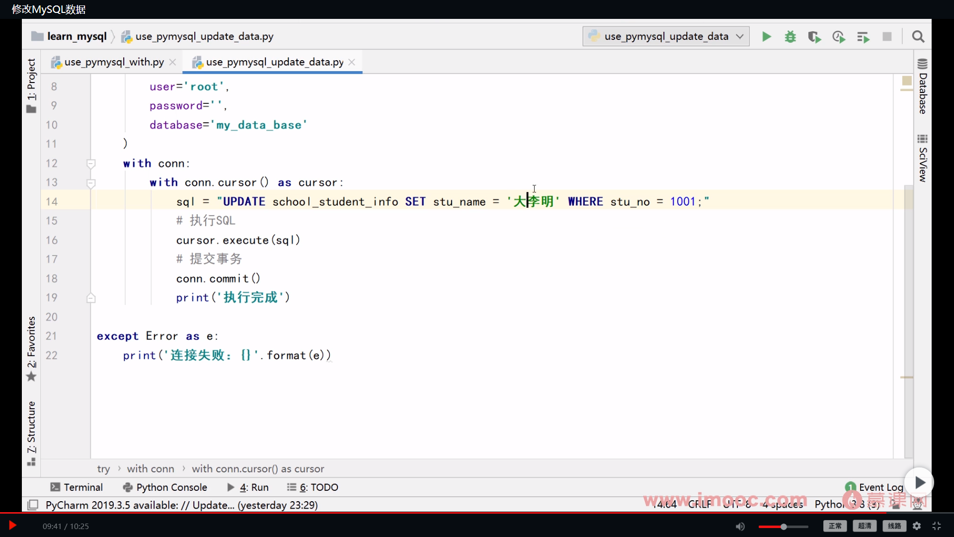Click fold end marker on line 19
Viewport: 954px width, 537px height.
click(x=91, y=298)
